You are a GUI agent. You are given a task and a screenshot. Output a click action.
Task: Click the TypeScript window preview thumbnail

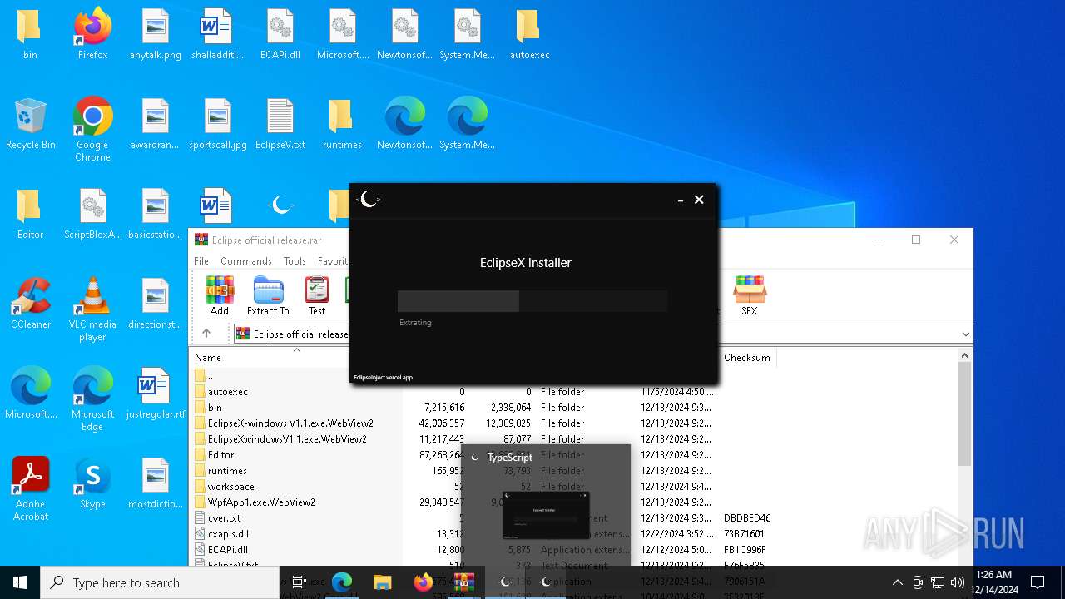click(546, 515)
